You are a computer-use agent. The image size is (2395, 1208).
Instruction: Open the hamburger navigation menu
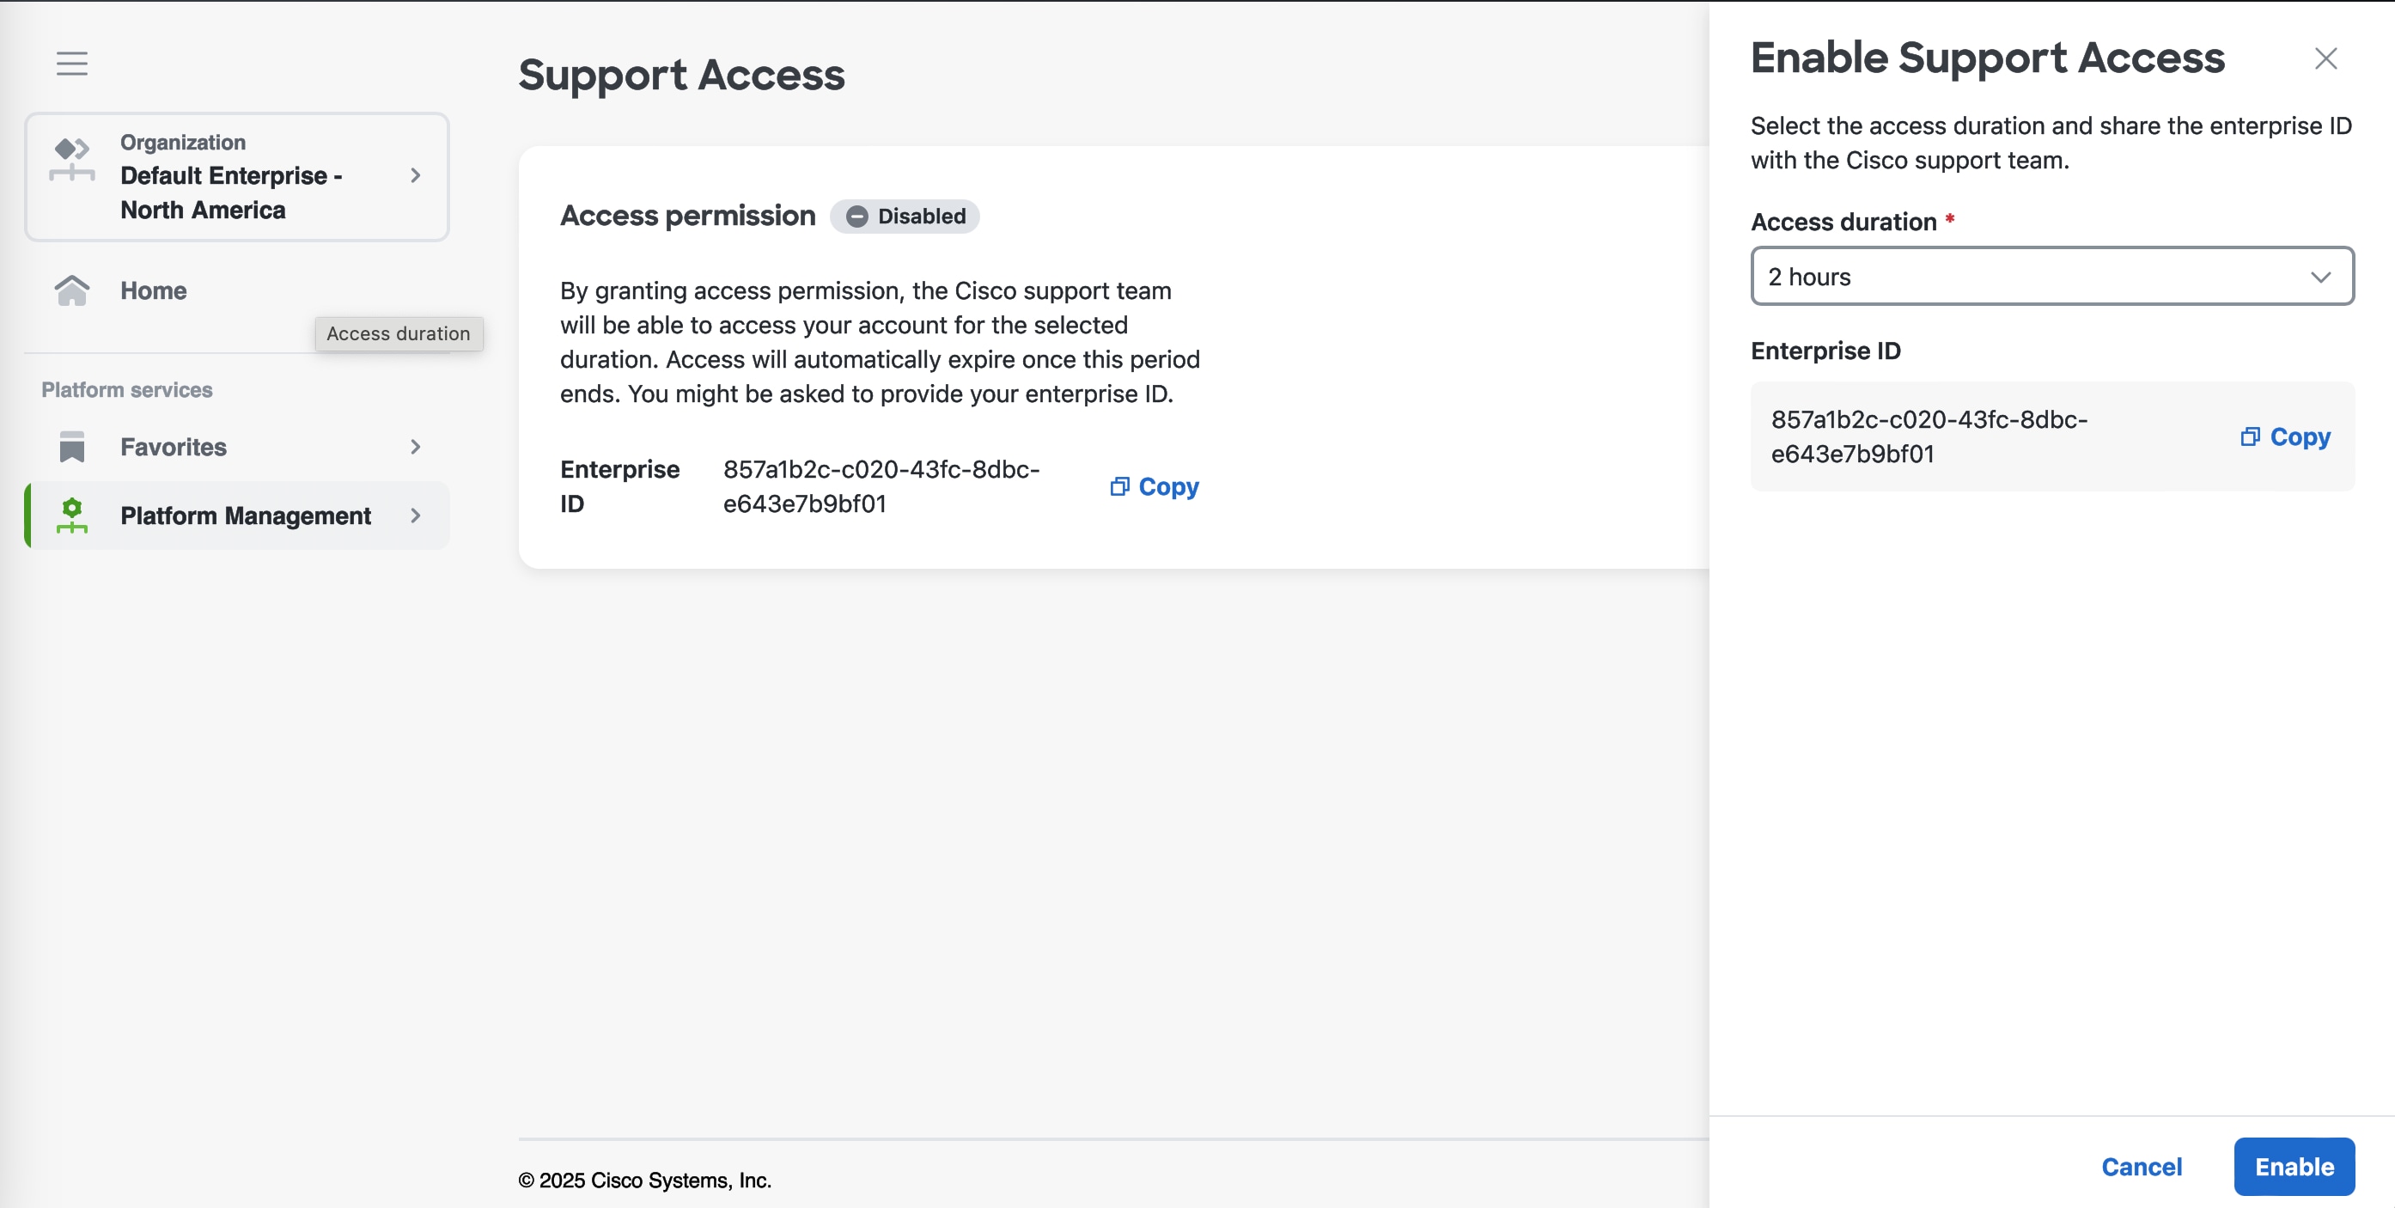coord(71,64)
